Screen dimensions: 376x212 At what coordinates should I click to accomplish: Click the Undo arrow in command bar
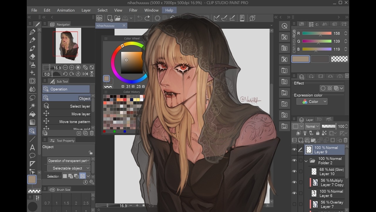140,18
